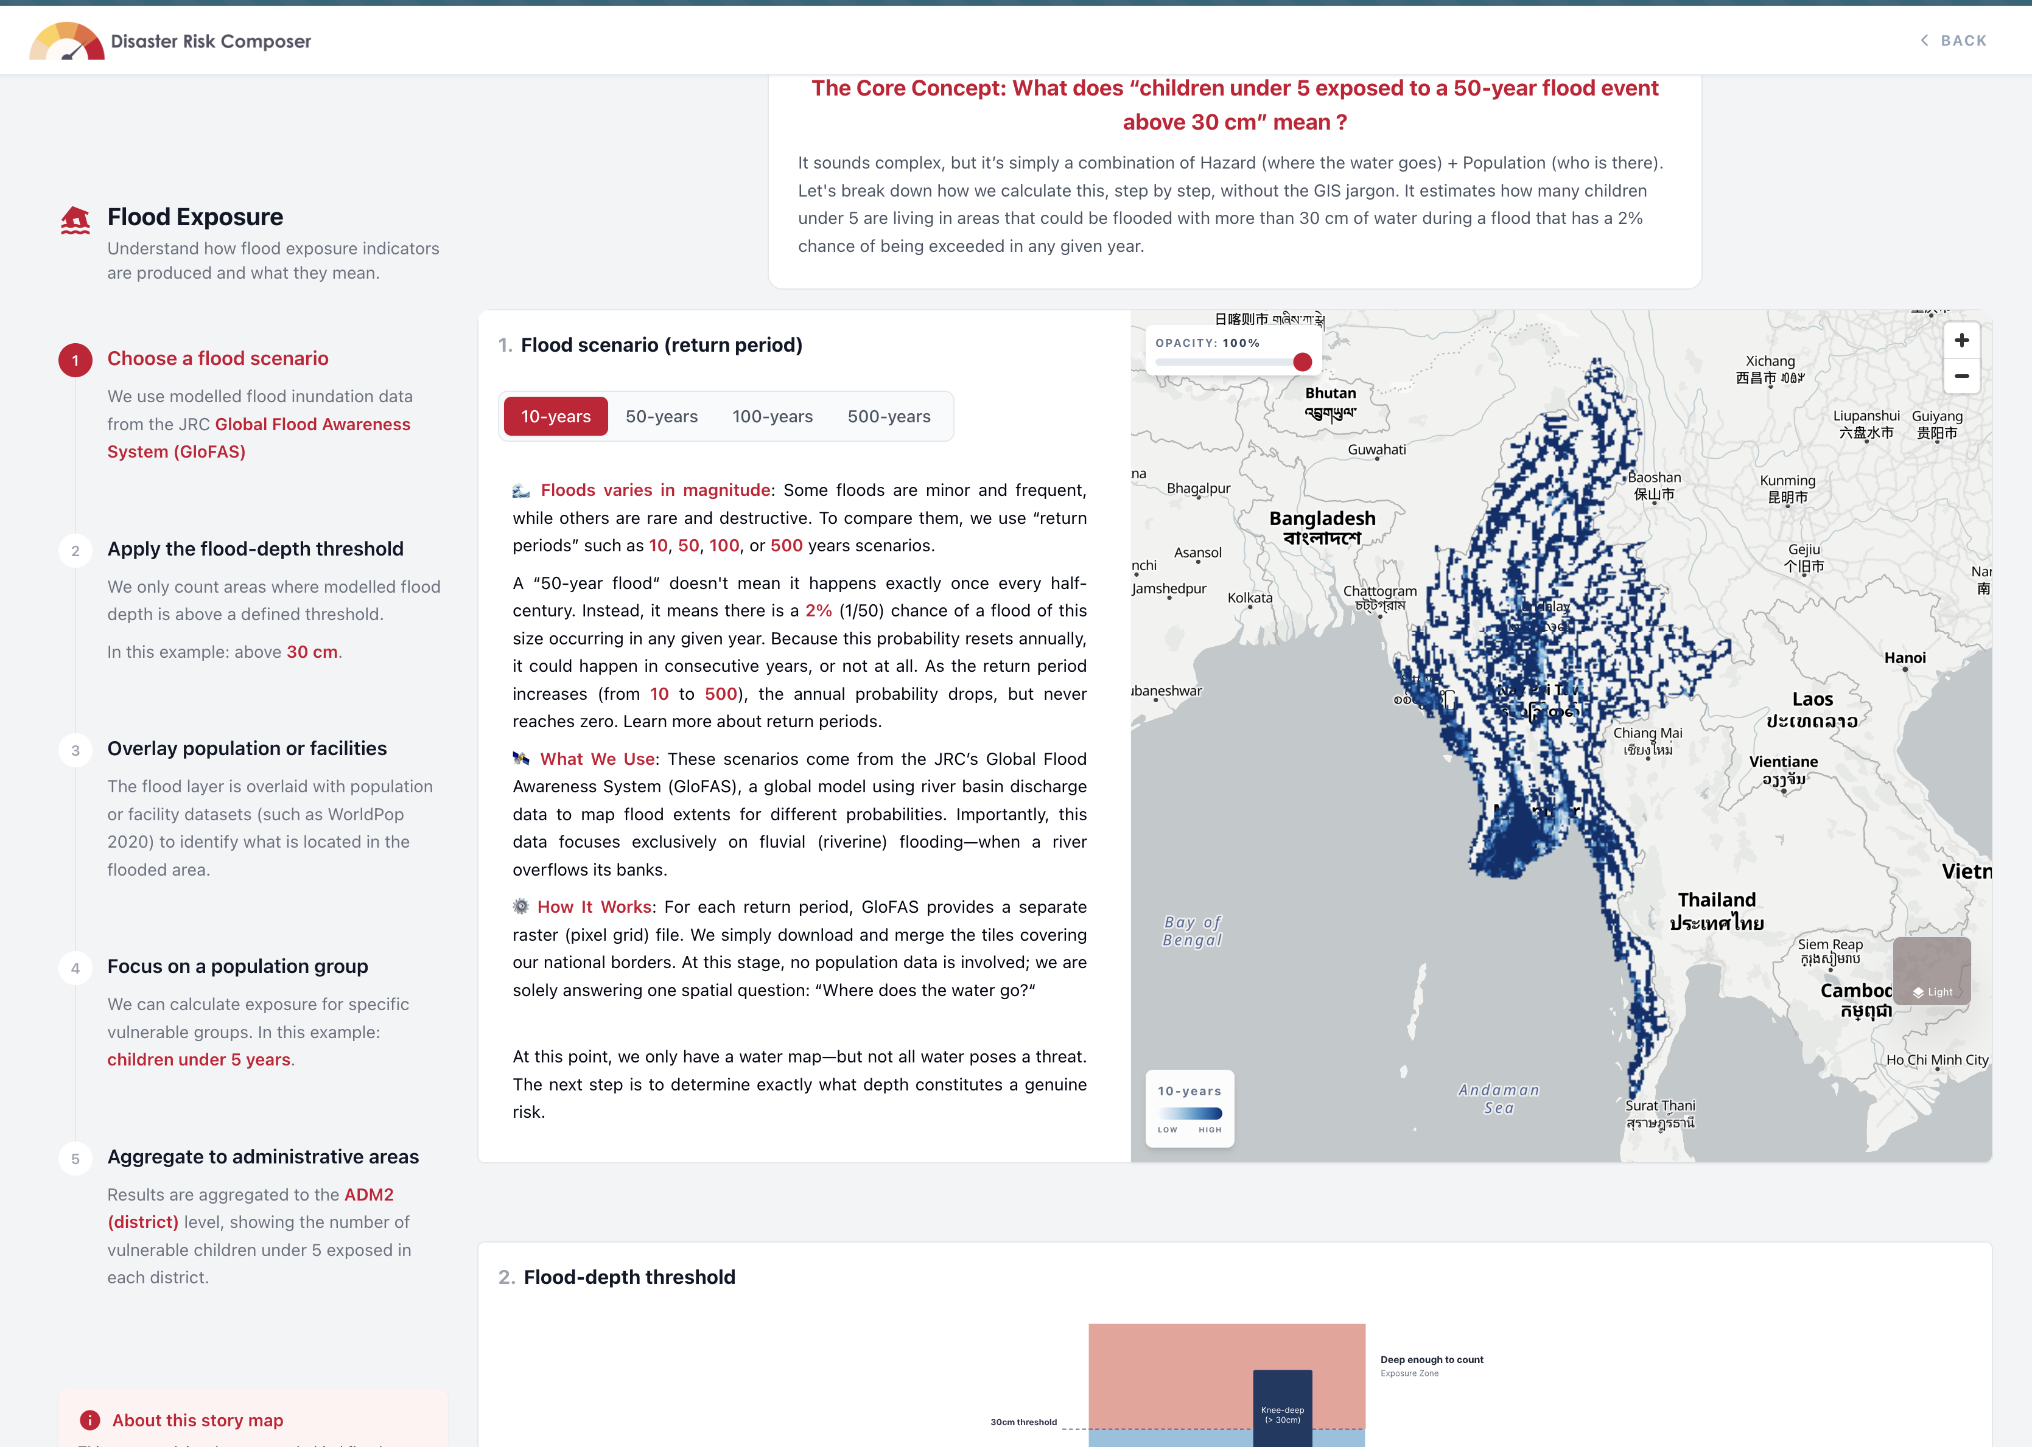2032x1447 pixels.
Task: Open 'Apply the flood-depth threshold' step
Action: pyautogui.click(x=256, y=549)
